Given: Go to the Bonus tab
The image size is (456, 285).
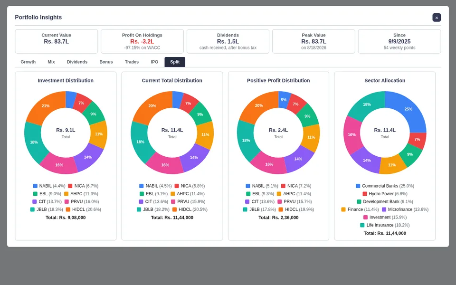Looking at the screenshot, I should pos(106,62).
